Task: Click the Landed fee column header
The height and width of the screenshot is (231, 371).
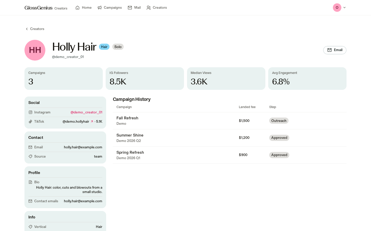Action: (x=247, y=107)
